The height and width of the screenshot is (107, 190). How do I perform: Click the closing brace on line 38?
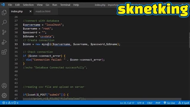pos(24,64)
